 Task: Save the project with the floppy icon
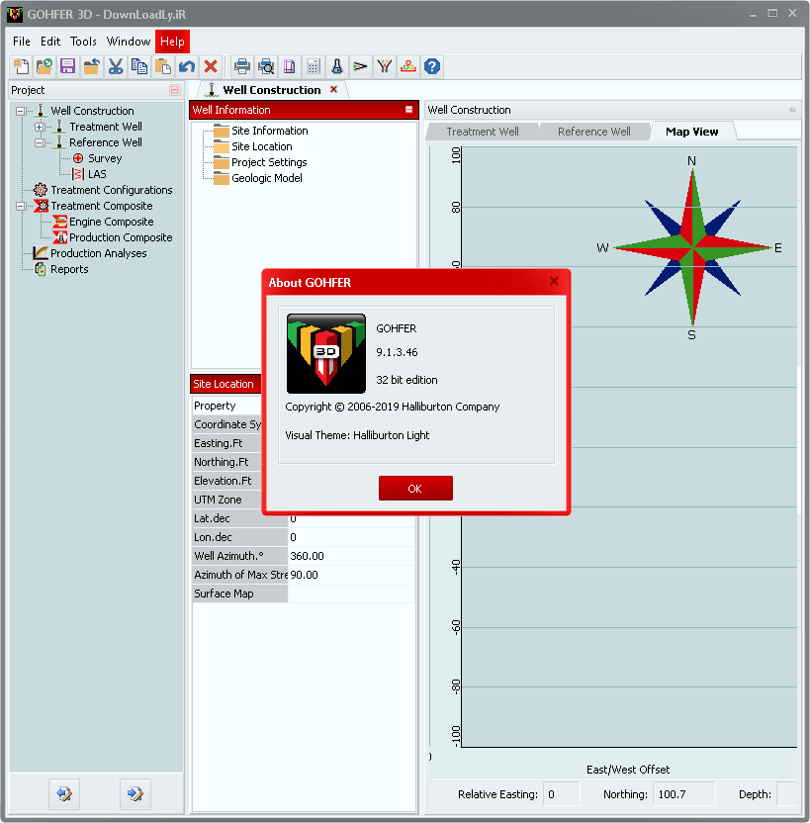point(68,66)
